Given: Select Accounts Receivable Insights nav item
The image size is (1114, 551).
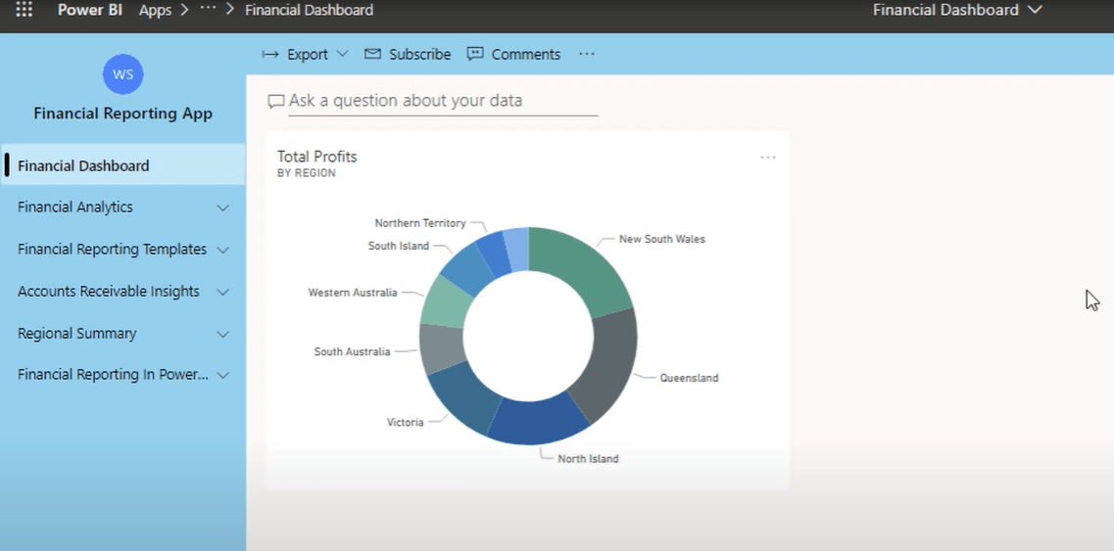Looking at the screenshot, I should (x=109, y=291).
